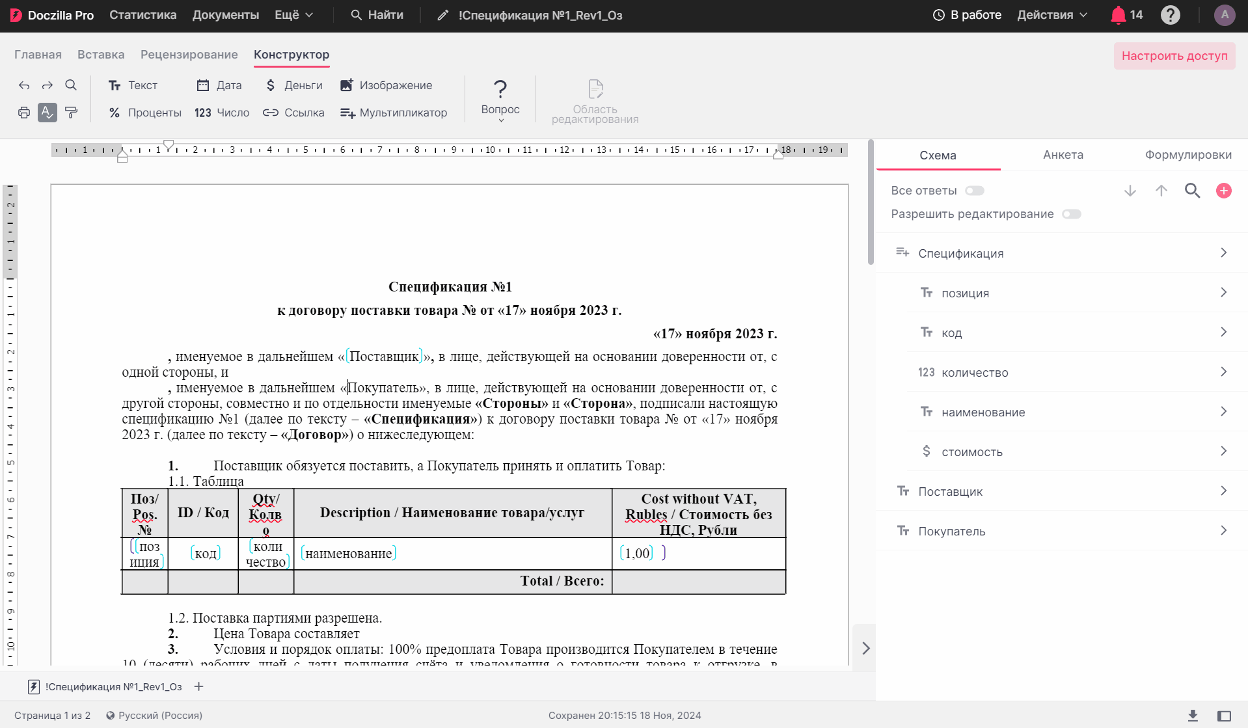Click the right indent marker on ruler
The width and height of the screenshot is (1248, 728).
[x=778, y=155]
